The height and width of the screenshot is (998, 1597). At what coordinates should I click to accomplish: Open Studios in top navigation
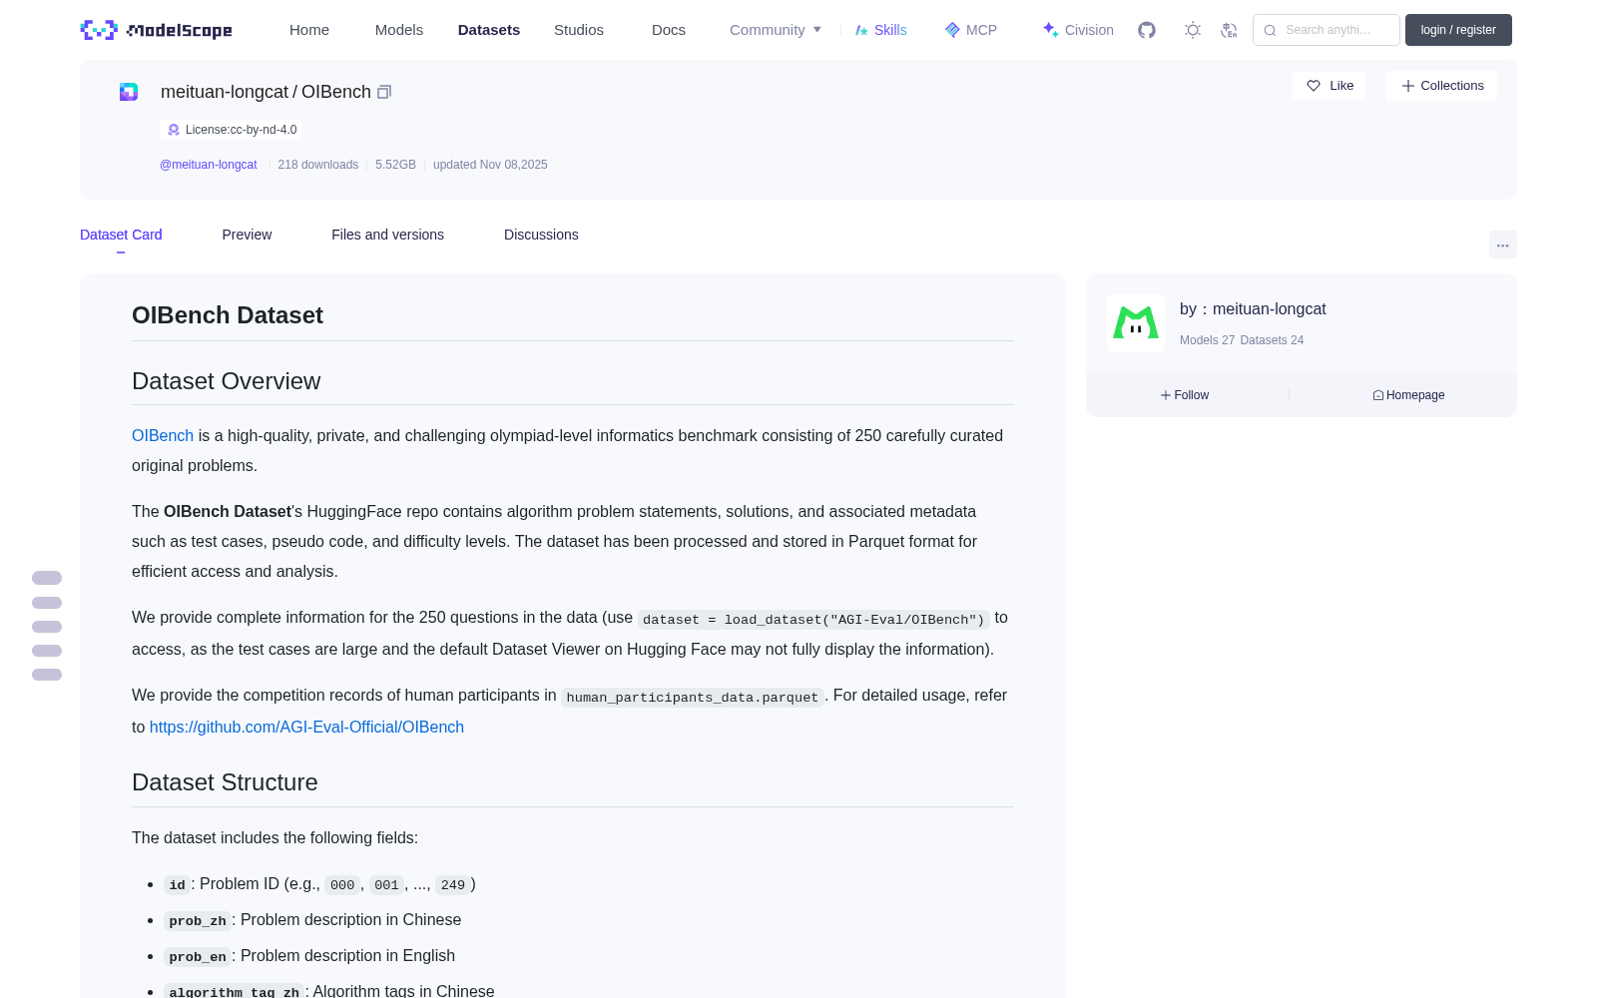click(x=579, y=30)
